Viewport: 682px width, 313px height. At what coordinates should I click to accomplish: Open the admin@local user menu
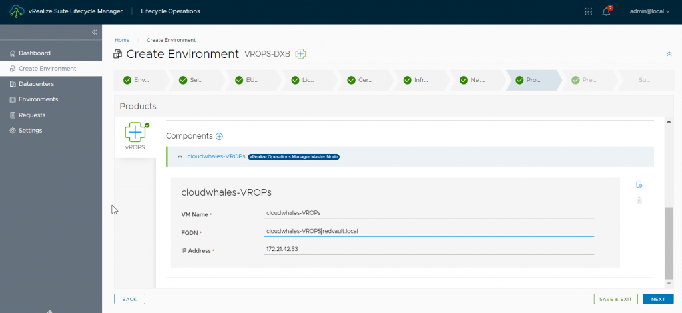click(x=650, y=12)
